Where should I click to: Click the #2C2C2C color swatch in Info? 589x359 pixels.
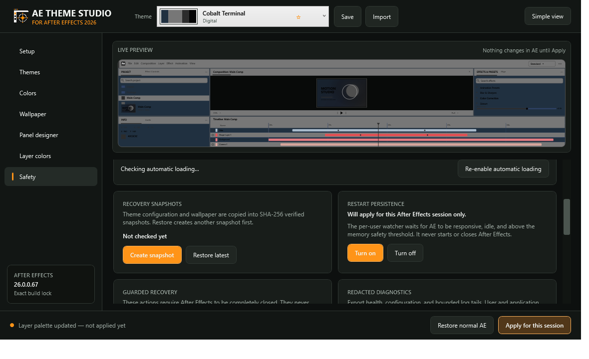124,137
